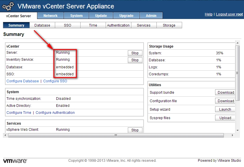
Task: Click the gears logo icon in the header
Action: pyautogui.click(x=8, y=6)
